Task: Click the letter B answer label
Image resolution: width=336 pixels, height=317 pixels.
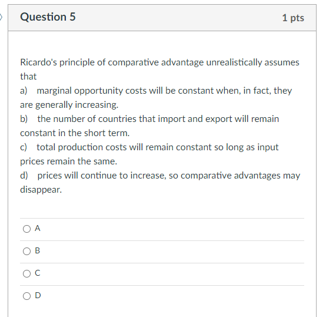Action: (37, 250)
